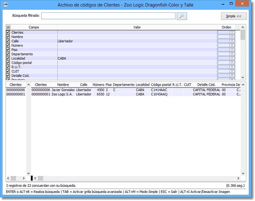Uncheck the Detalle Cód. field checkbox
The image size is (255, 201).
click(8, 75)
